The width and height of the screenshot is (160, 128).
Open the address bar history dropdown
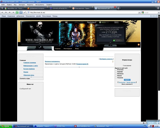[139, 12]
